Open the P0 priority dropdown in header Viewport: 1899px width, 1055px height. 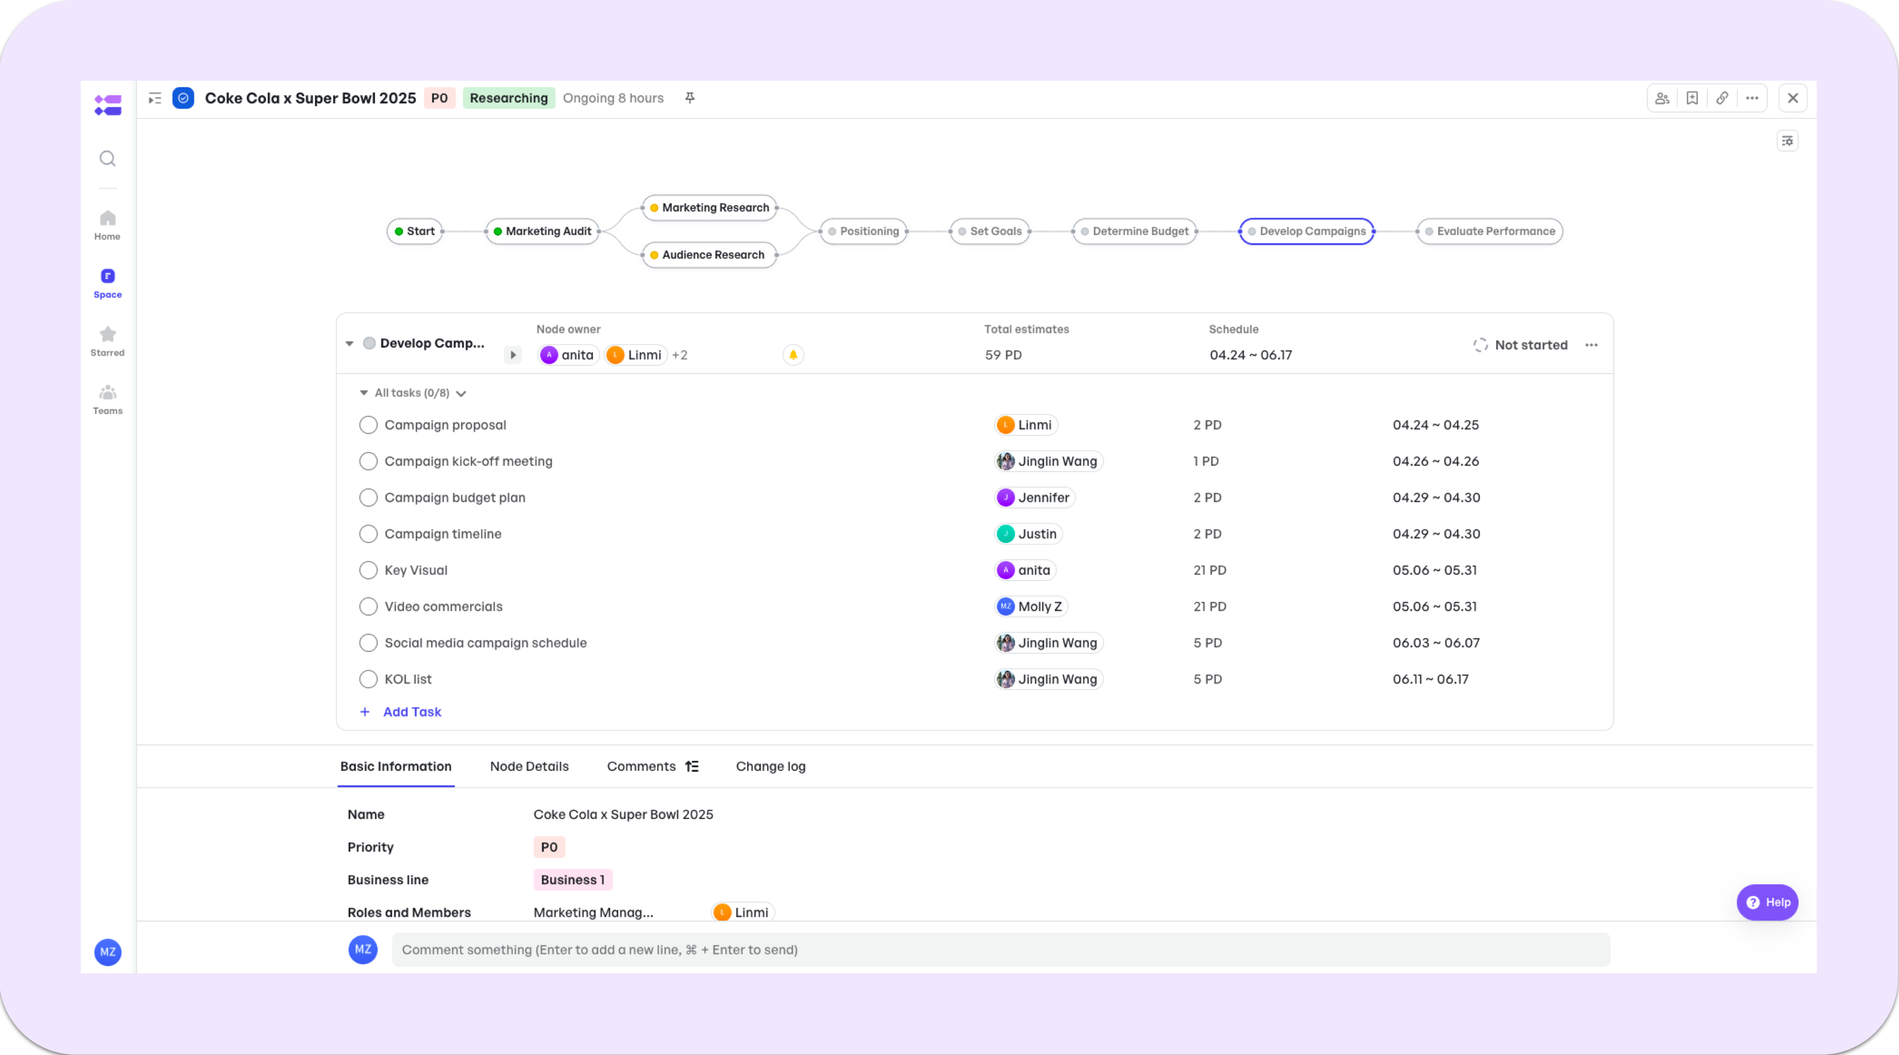439,98
